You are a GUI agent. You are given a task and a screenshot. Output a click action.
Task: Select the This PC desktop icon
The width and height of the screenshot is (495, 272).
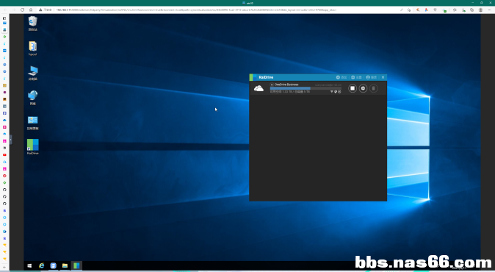(x=33, y=73)
